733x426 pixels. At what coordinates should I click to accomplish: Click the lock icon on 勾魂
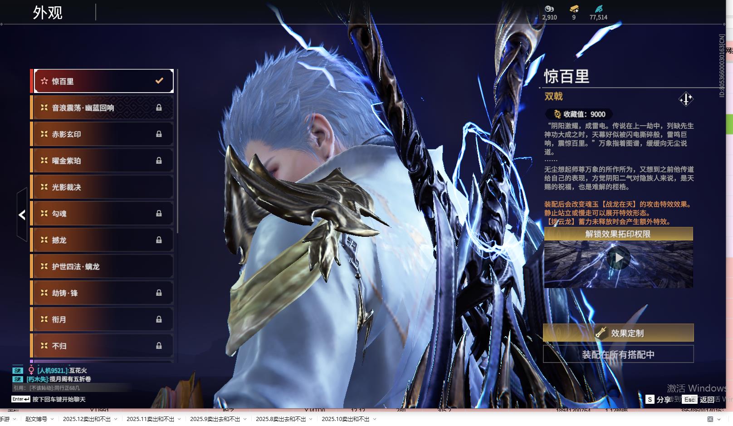pyautogui.click(x=159, y=213)
